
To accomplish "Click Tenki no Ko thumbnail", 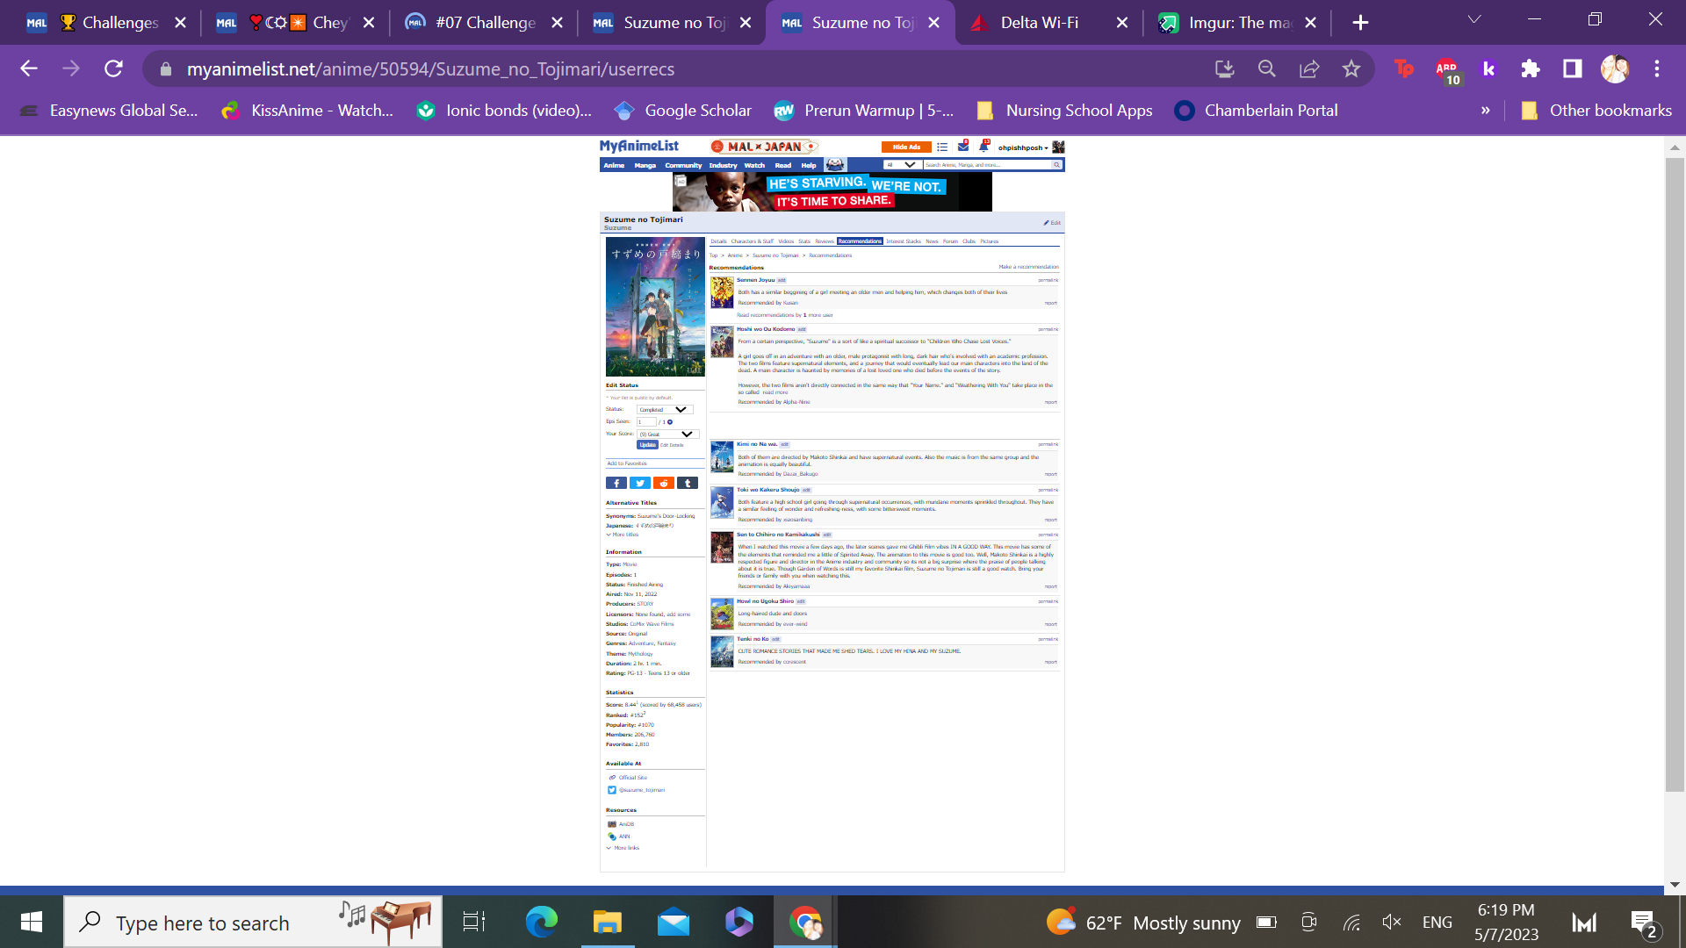I will [x=722, y=652].
